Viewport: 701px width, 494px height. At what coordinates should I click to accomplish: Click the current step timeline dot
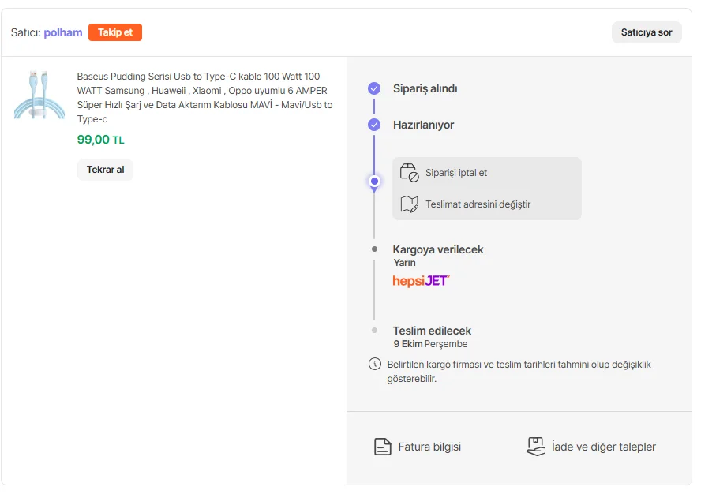374,182
